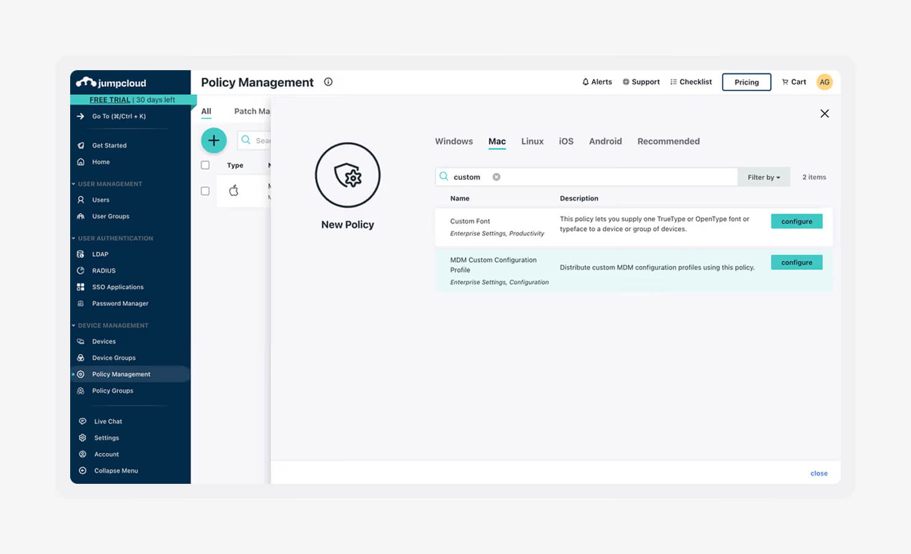Click the Get Started icon in sidebar
The image size is (911, 554).
[x=81, y=145]
